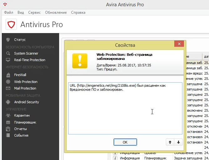This screenshot has height=160, width=209.
Task: Click the info icon in Планировщик row
Action: point(115,158)
